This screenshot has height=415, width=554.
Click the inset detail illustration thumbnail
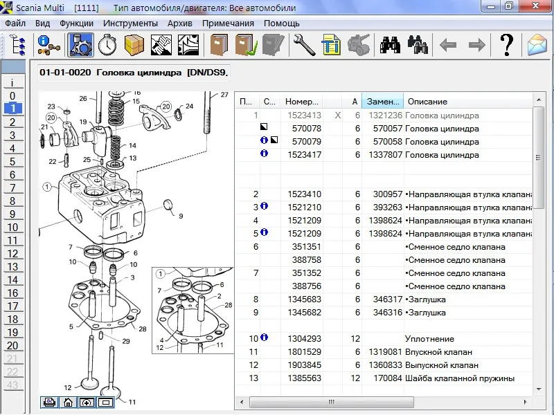193,310
